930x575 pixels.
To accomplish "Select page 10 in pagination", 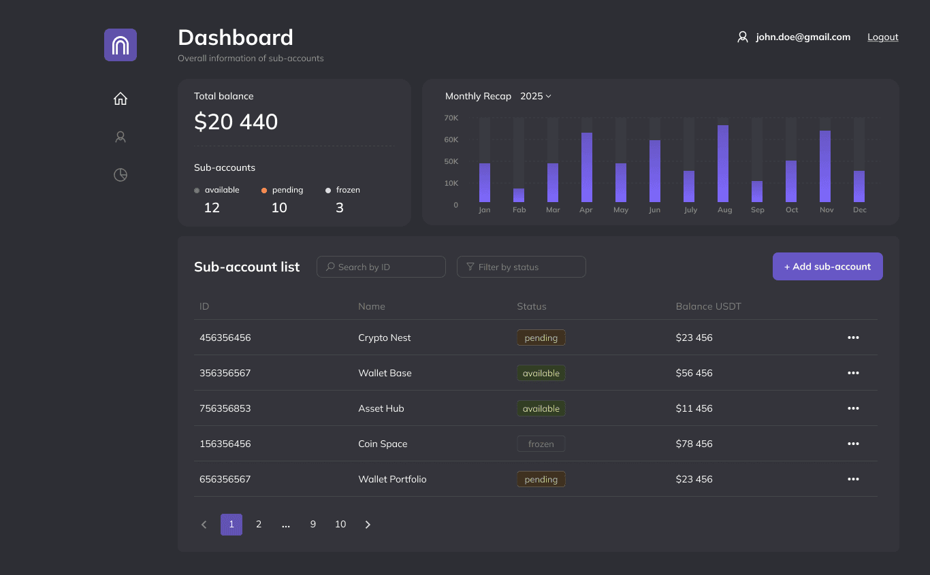I will pos(340,525).
